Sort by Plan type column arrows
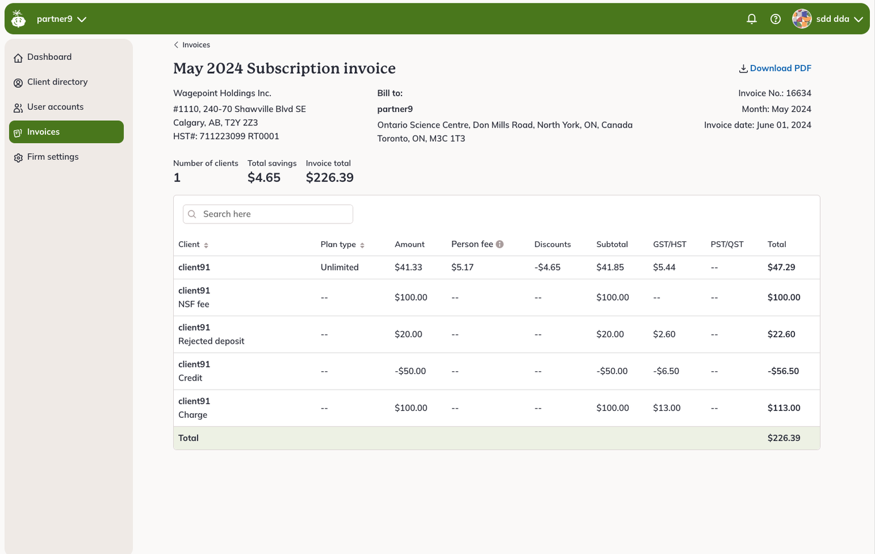The image size is (875, 554). (362, 245)
